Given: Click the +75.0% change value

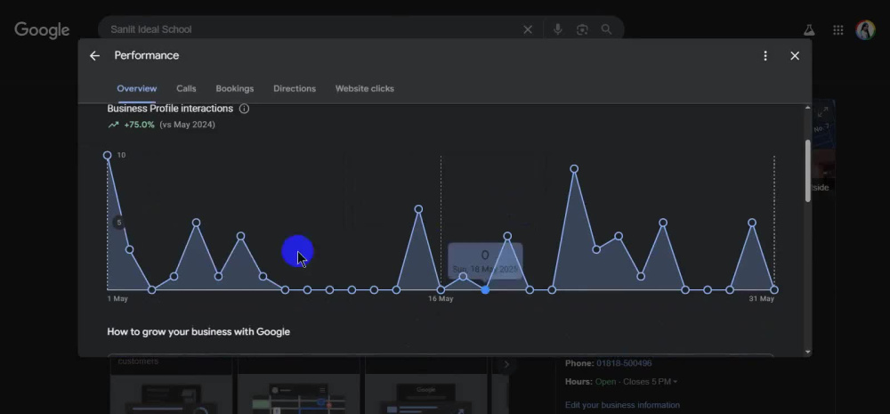Looking at the screenshot, I should (139, 125).
